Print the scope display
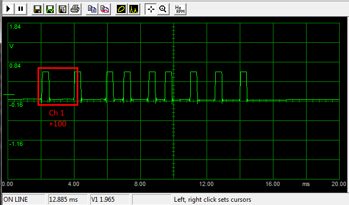349x205 pixels. point(75,9)
